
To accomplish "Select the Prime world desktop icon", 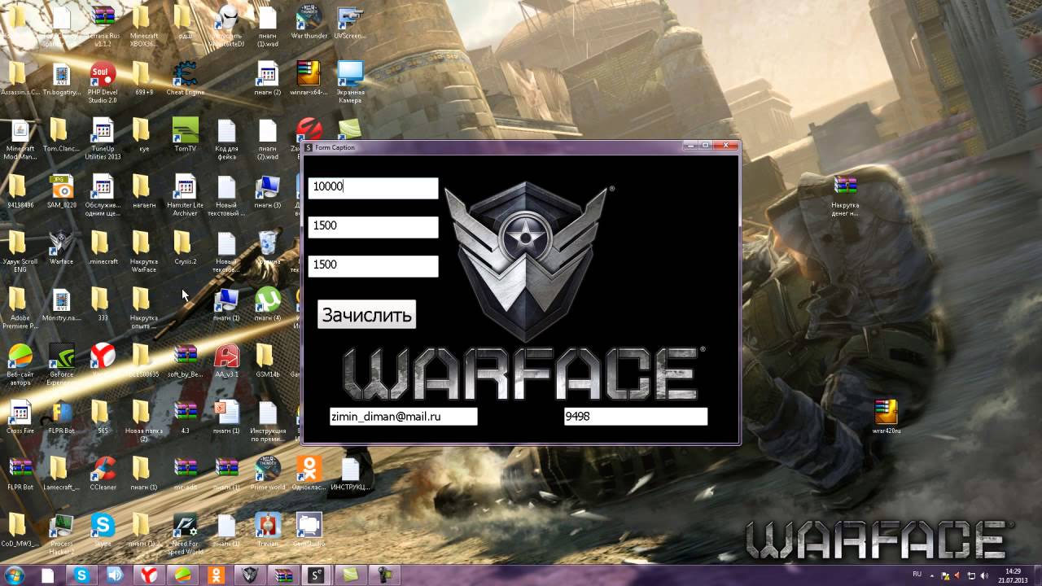I will (268, 473).
